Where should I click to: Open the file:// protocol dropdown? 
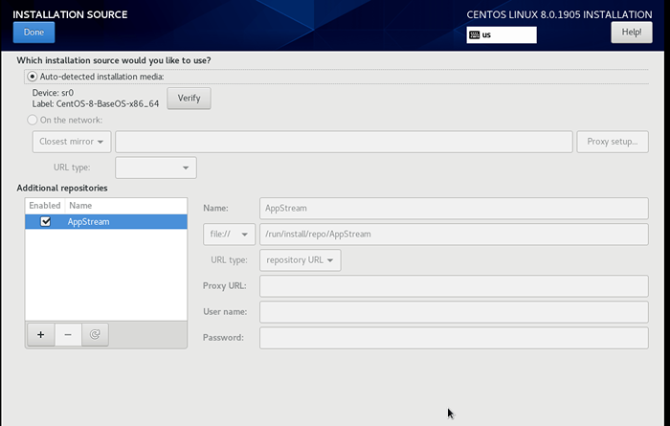[229, 235]
